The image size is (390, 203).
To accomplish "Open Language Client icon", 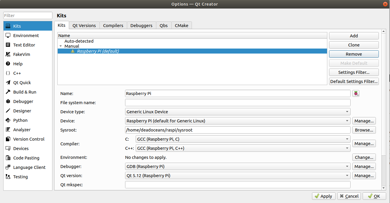I will click(8, 167).
